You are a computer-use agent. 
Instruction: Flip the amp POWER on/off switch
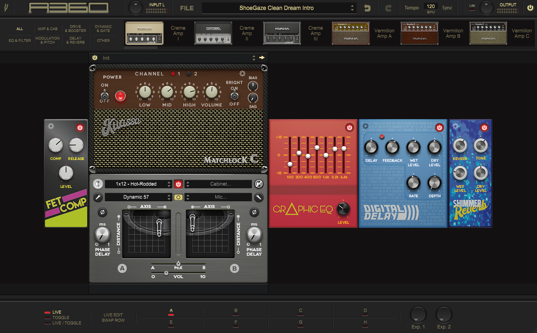click(104, 94)
